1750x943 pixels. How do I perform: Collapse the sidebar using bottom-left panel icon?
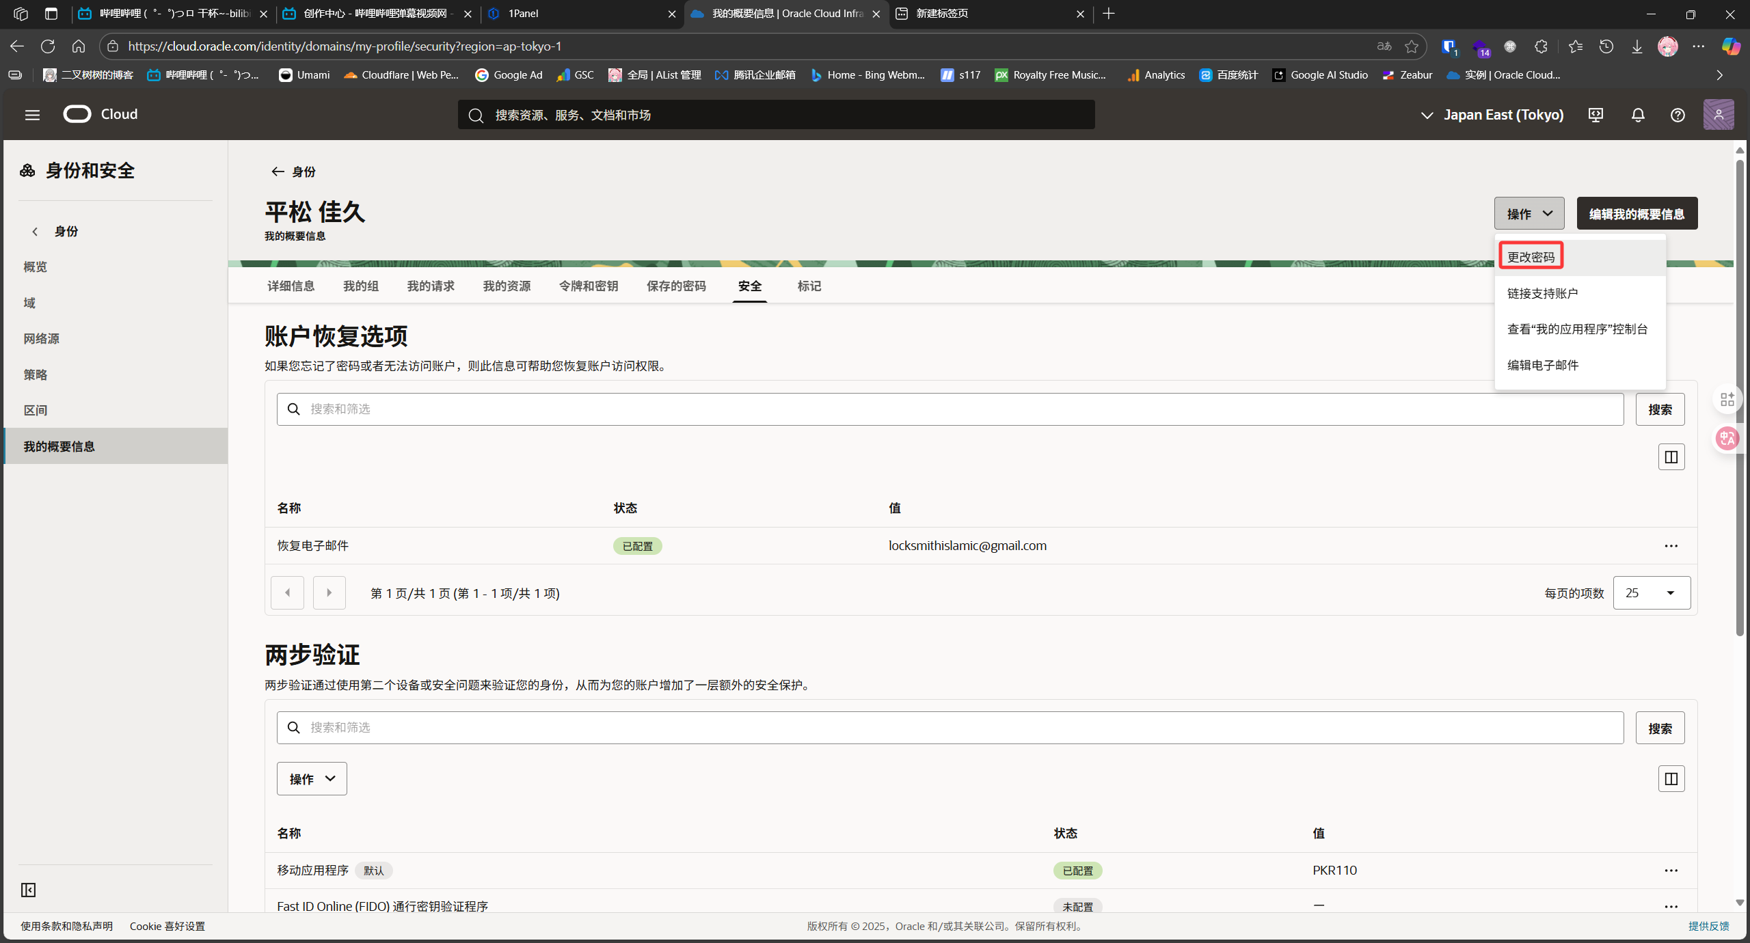[x=28, y=890]
